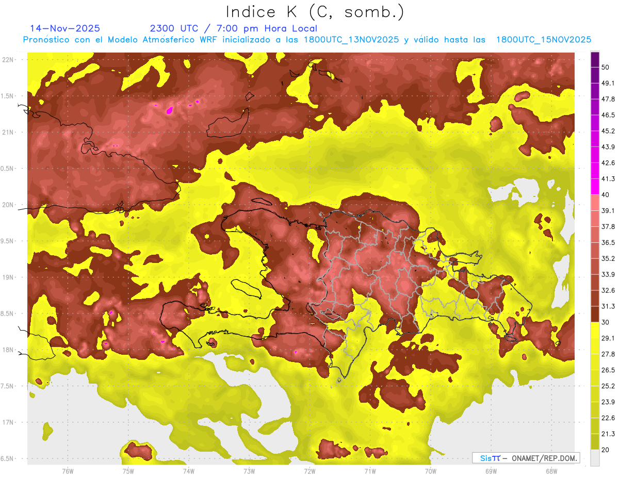Click the colorbar value '49.1'

point(608,84)
